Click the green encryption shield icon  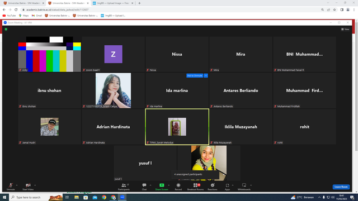coord(6,30)
